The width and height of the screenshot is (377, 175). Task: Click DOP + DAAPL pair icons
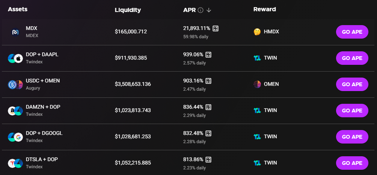[15, 58]
